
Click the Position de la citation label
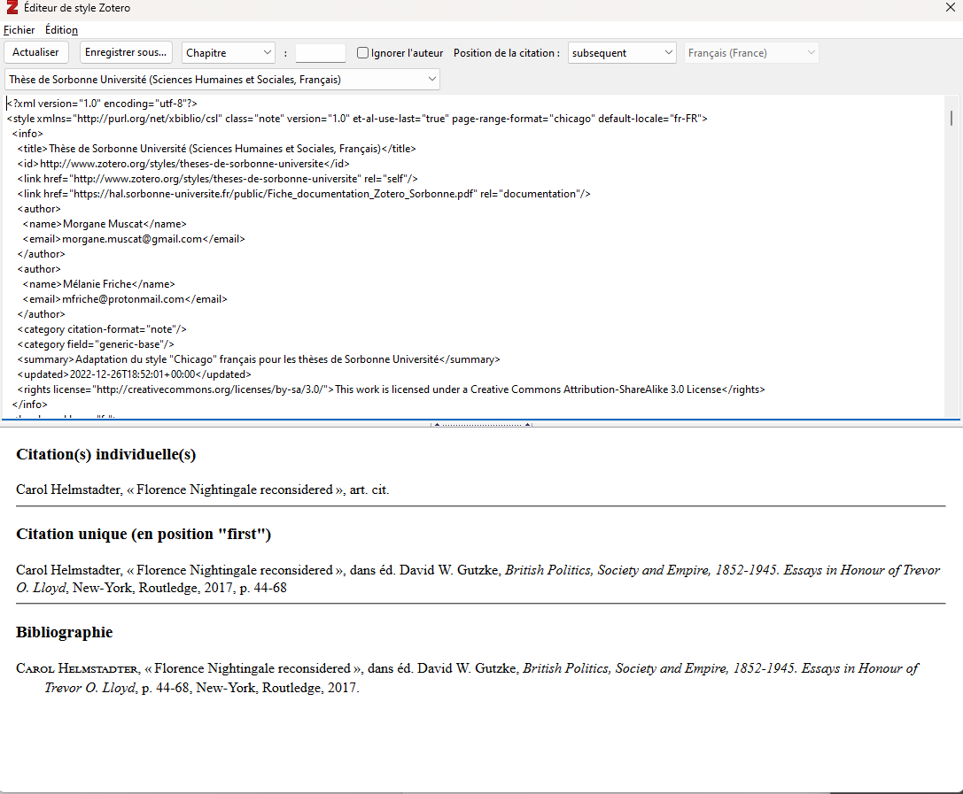click(x=507, y=53)
